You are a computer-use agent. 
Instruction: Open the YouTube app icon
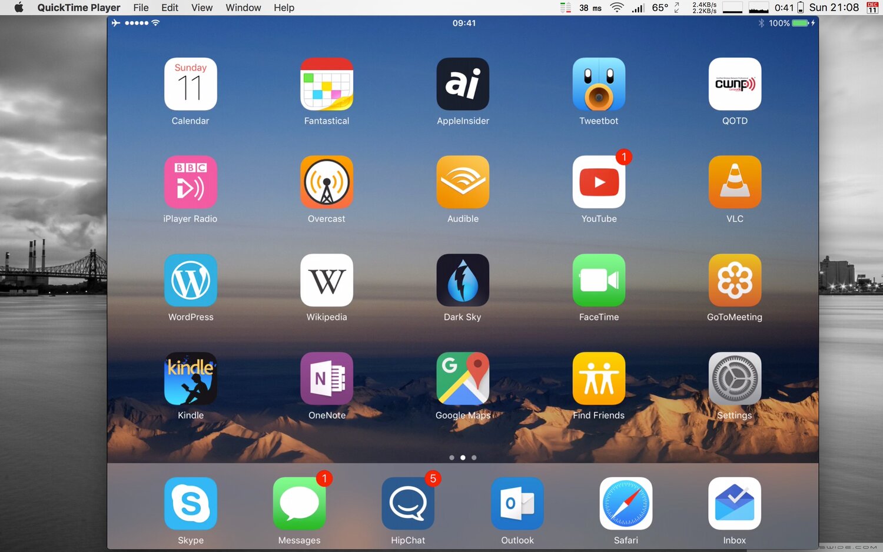tap(599, 182)
